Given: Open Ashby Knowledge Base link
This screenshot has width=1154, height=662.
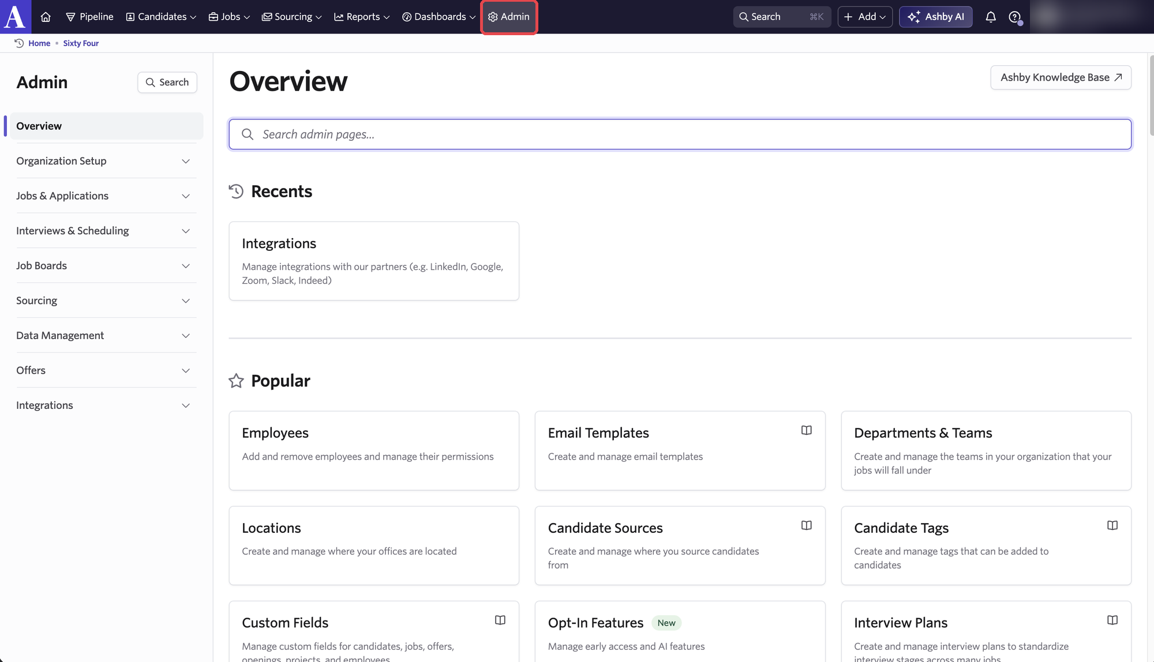Looking at the screenshot, I should click(1061, 77).
